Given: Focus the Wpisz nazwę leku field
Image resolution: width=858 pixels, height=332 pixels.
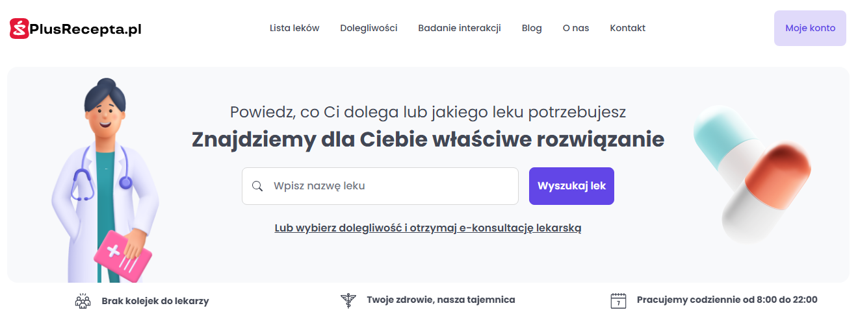Looking at the screenshot, I should [380, 186].
